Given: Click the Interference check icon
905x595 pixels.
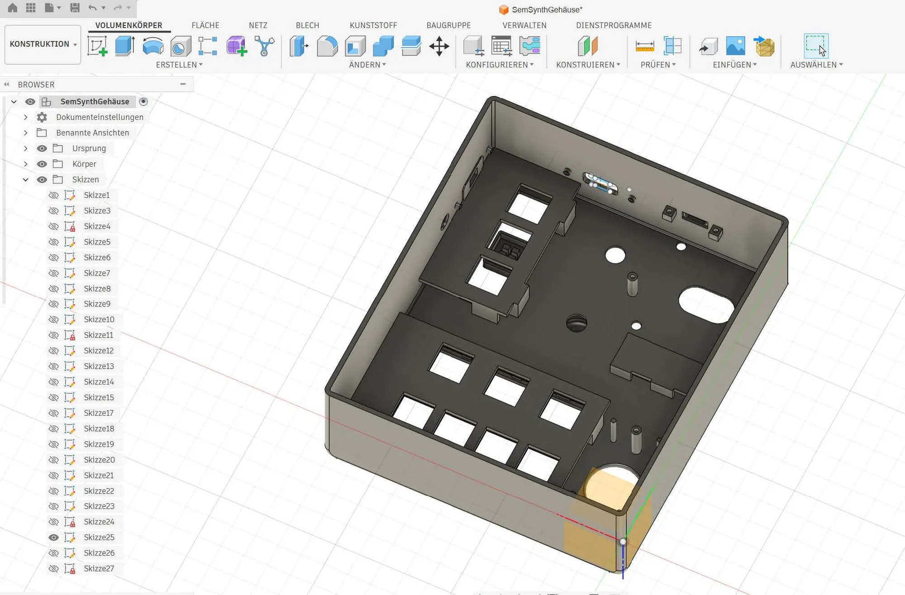Looking at the screenshot, I should 673,46.
